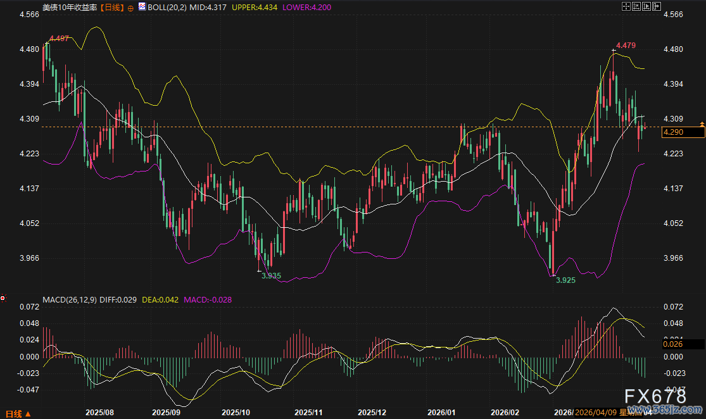Click the 2026/02 date label on axis

click(505, 413)
